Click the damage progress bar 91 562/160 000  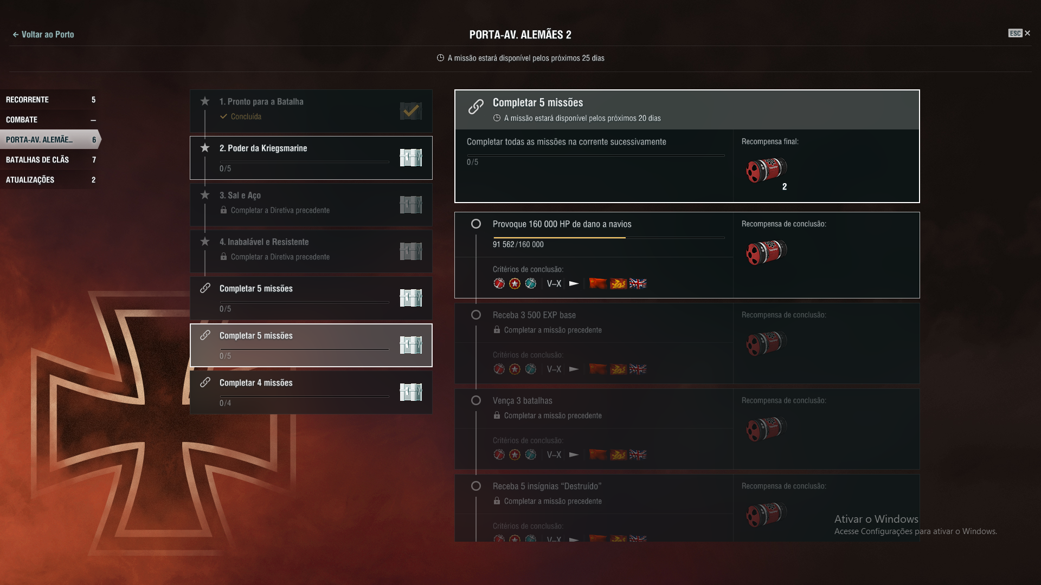608,237
